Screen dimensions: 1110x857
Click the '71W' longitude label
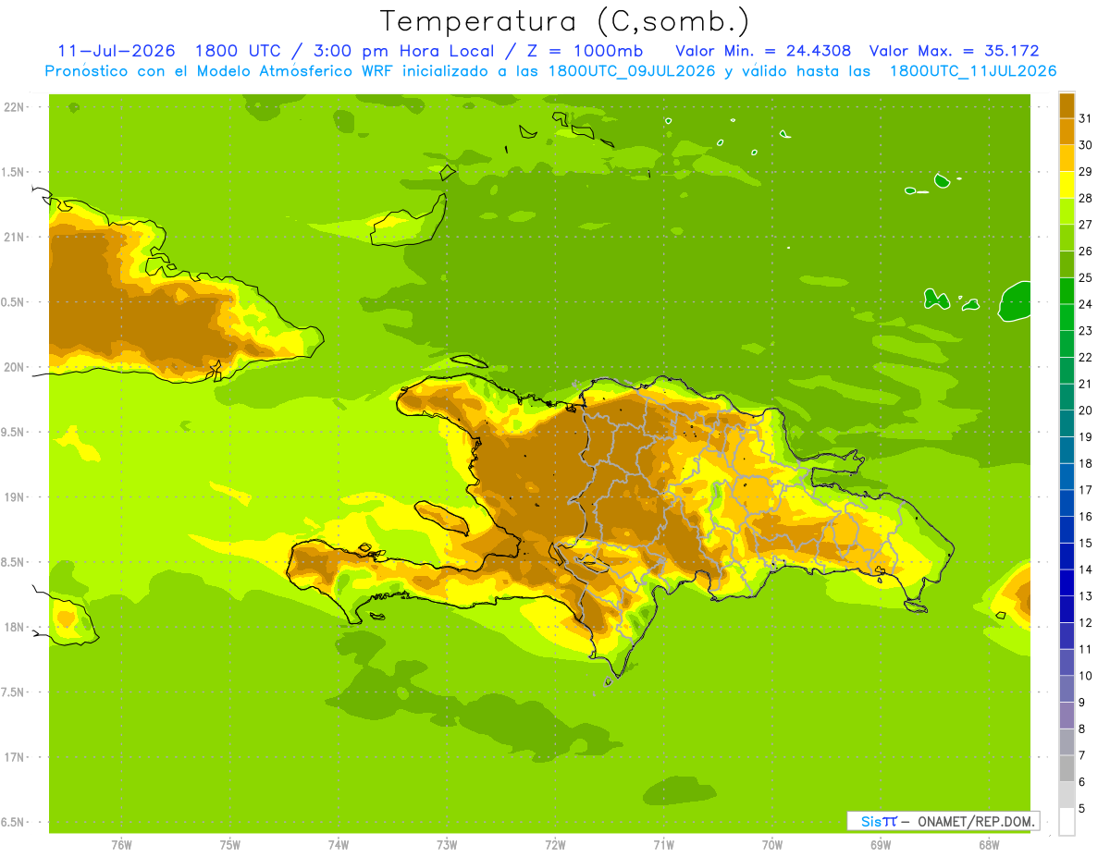663,845
